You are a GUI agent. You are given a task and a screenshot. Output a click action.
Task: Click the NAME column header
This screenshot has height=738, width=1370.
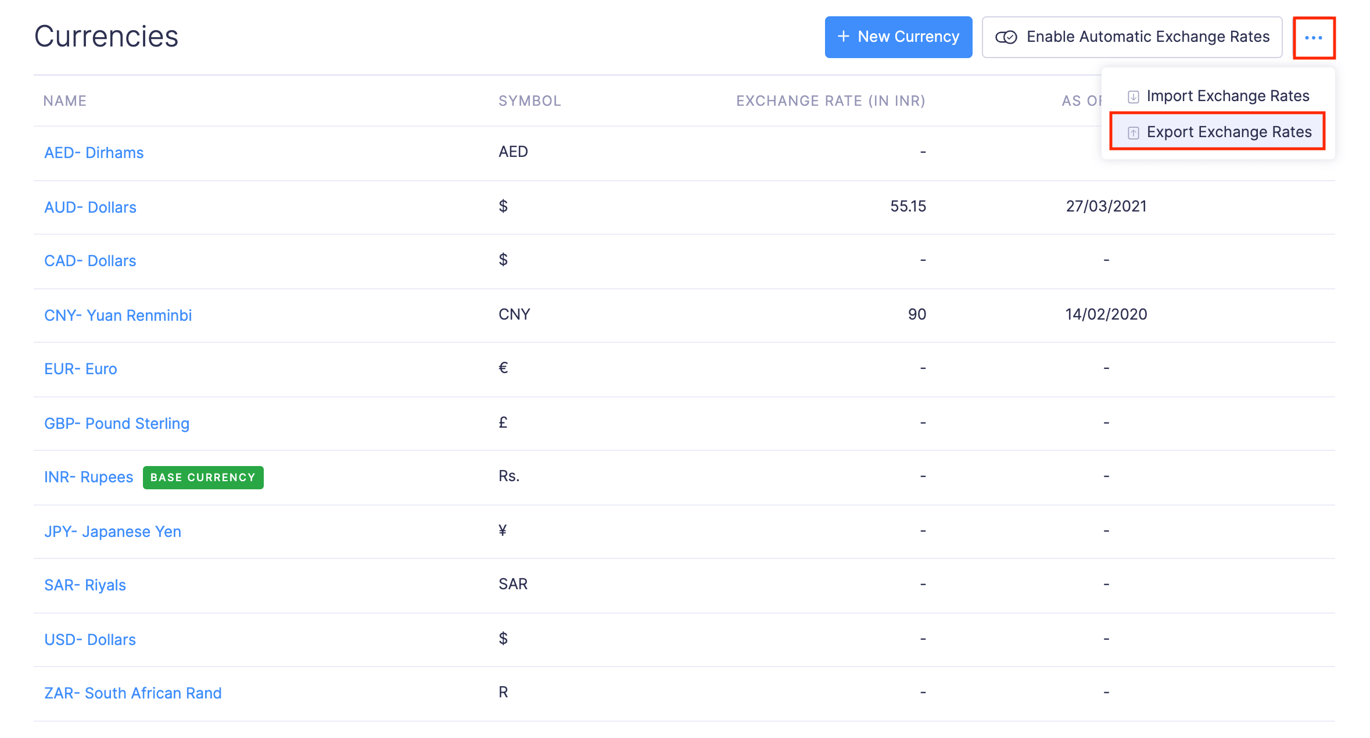[65, 101]
